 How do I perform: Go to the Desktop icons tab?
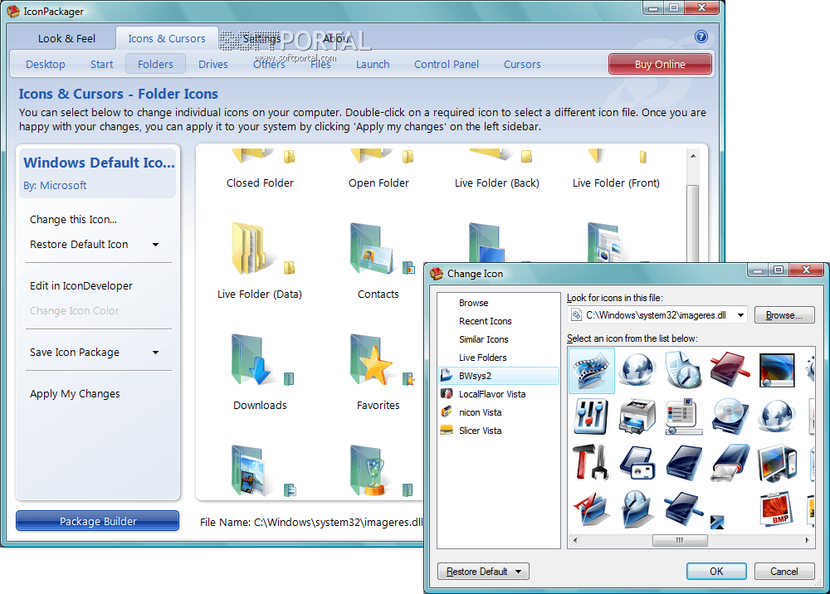click(x=46, y=64)
